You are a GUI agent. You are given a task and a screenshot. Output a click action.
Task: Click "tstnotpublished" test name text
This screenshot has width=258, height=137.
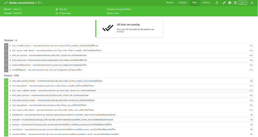pyautogui.click(x=19, y=134)
